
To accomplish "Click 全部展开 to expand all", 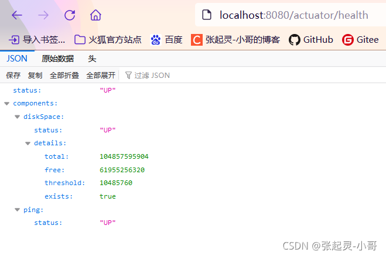I will click(x=101, y=76).
